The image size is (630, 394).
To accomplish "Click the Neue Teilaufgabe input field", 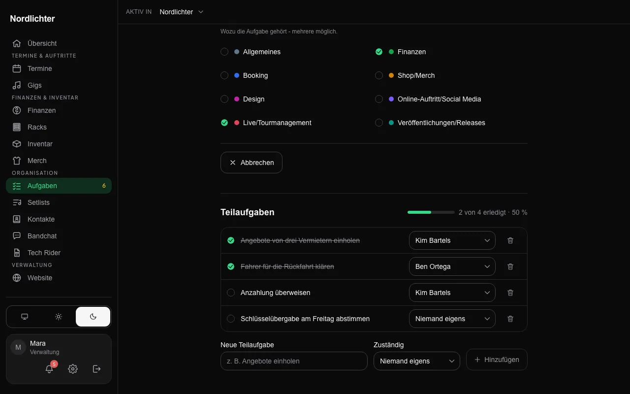I will point(294,361).
